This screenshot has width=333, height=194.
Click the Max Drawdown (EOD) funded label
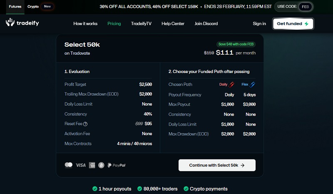coord(189,134)
